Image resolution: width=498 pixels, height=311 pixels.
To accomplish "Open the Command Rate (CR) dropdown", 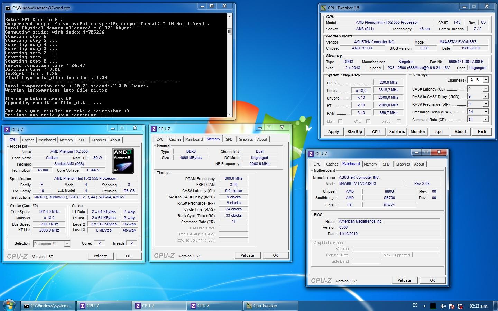I will (486, 119).
